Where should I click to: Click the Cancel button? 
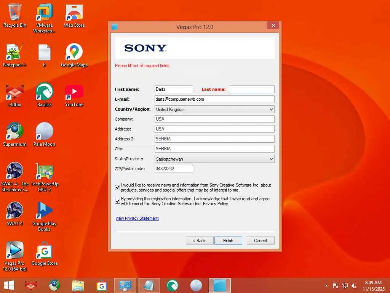coord(261,240)
